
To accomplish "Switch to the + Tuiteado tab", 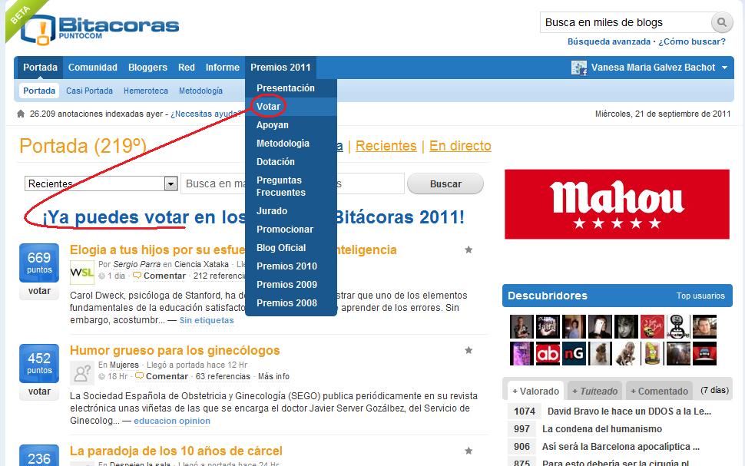I will (x=595, y=392).
